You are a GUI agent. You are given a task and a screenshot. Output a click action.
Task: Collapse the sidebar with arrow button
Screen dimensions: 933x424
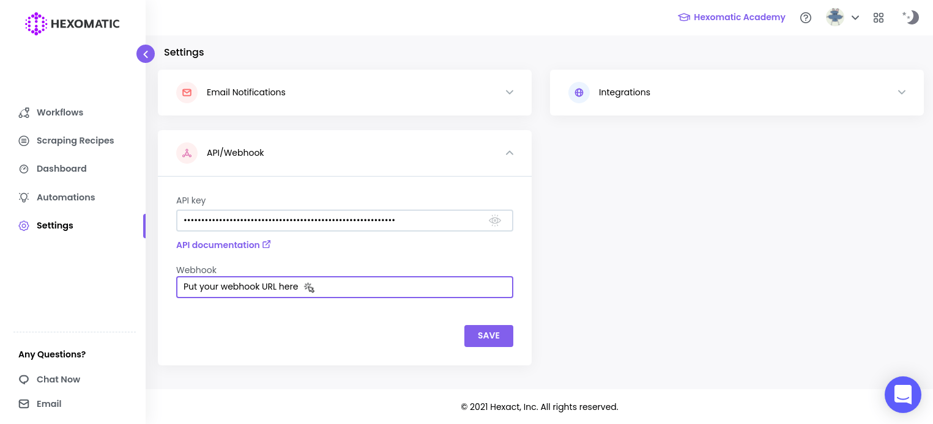pos(146,54)
